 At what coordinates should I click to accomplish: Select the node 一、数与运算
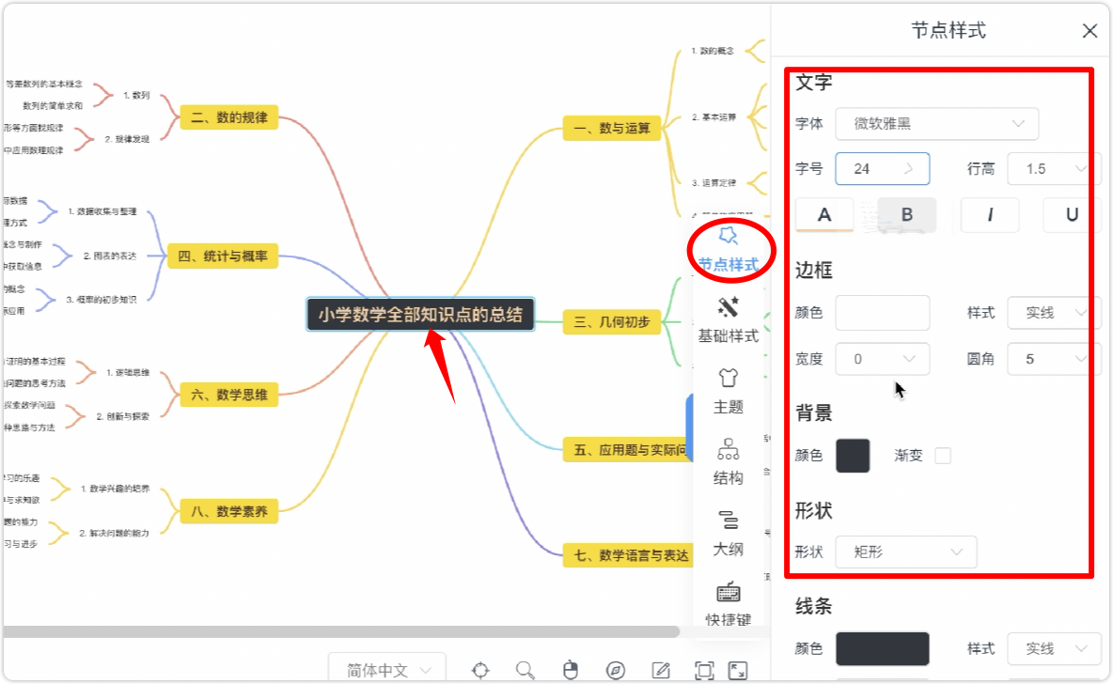[x=612, y=129]
